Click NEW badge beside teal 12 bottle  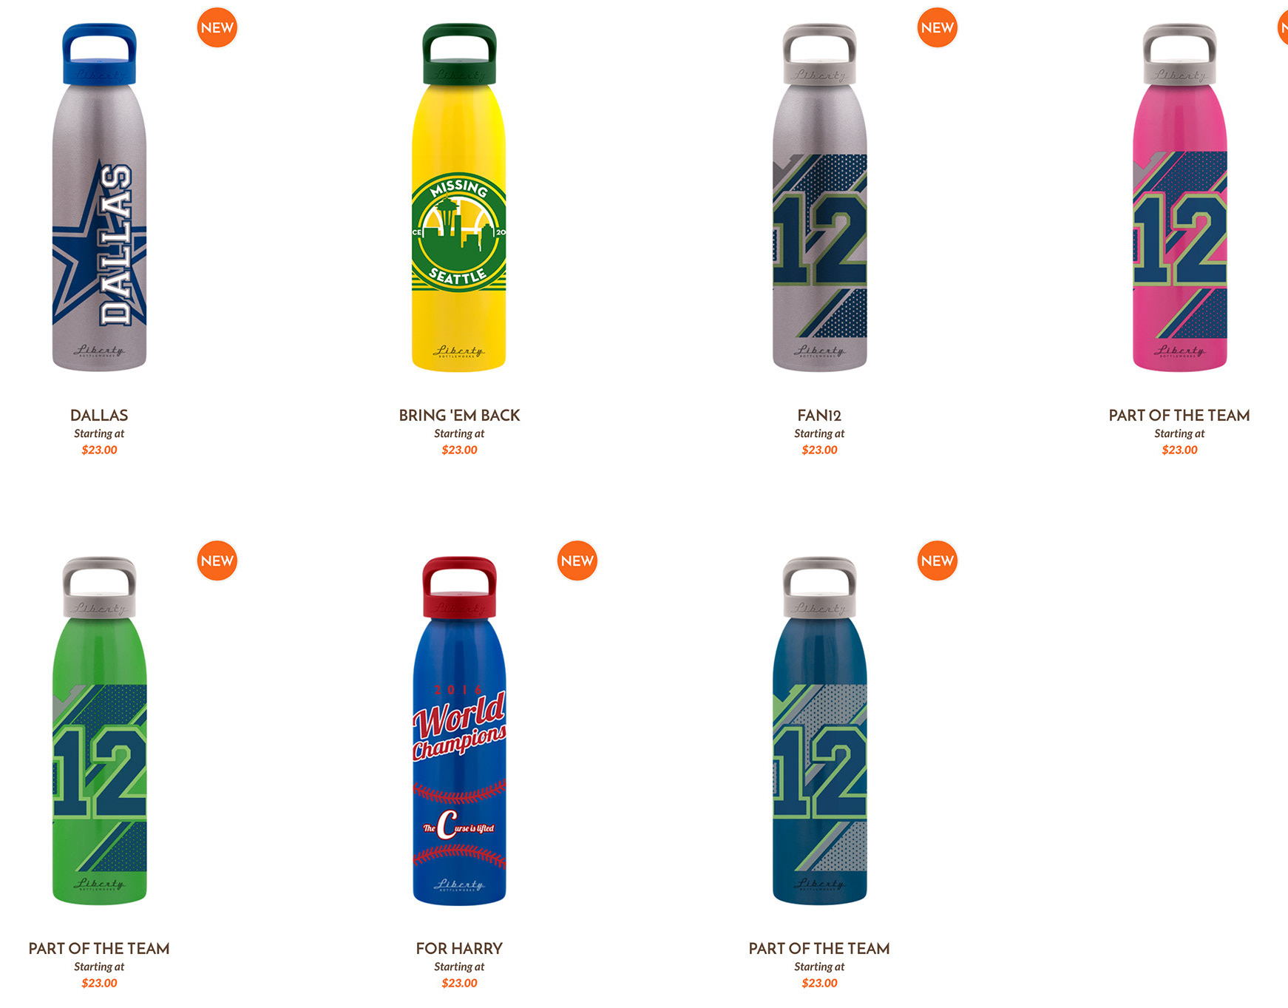coord(938,561)
